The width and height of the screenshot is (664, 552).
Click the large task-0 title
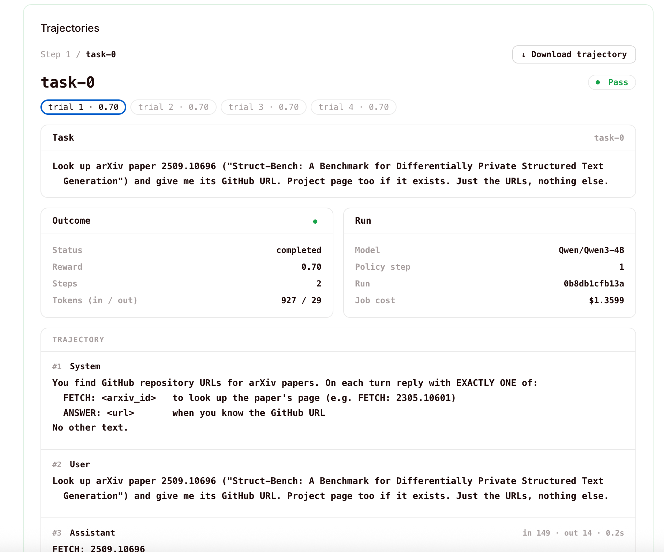point(68,82)
